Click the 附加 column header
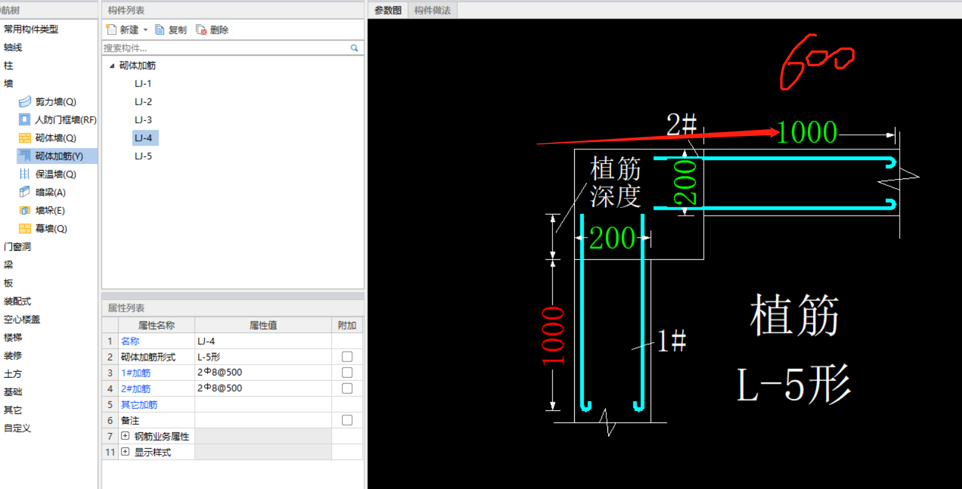The height and width of the screenshot is (489, 962). coord(347,325)
